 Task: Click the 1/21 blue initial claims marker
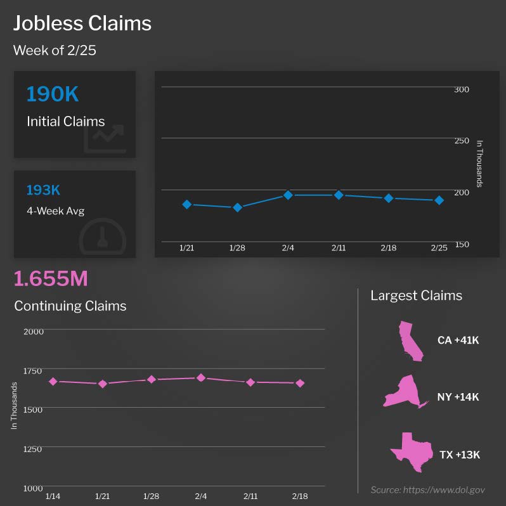187,204
